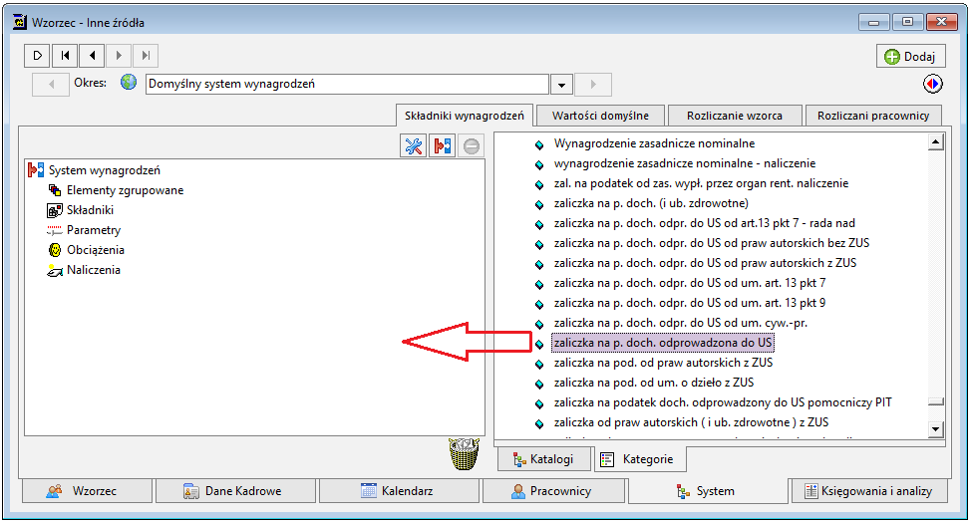
Task: Open the Dane Kadrowe tab
Action: pyautogui.click(x=235, y=490)
